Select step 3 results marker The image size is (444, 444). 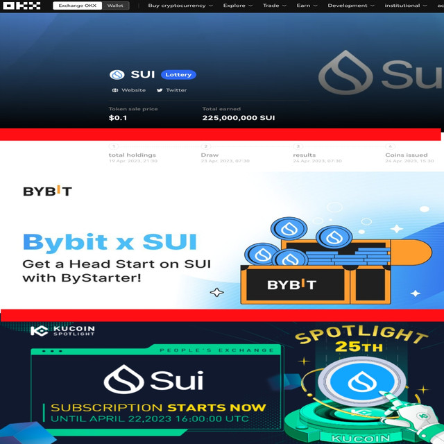tap(298, 146)
